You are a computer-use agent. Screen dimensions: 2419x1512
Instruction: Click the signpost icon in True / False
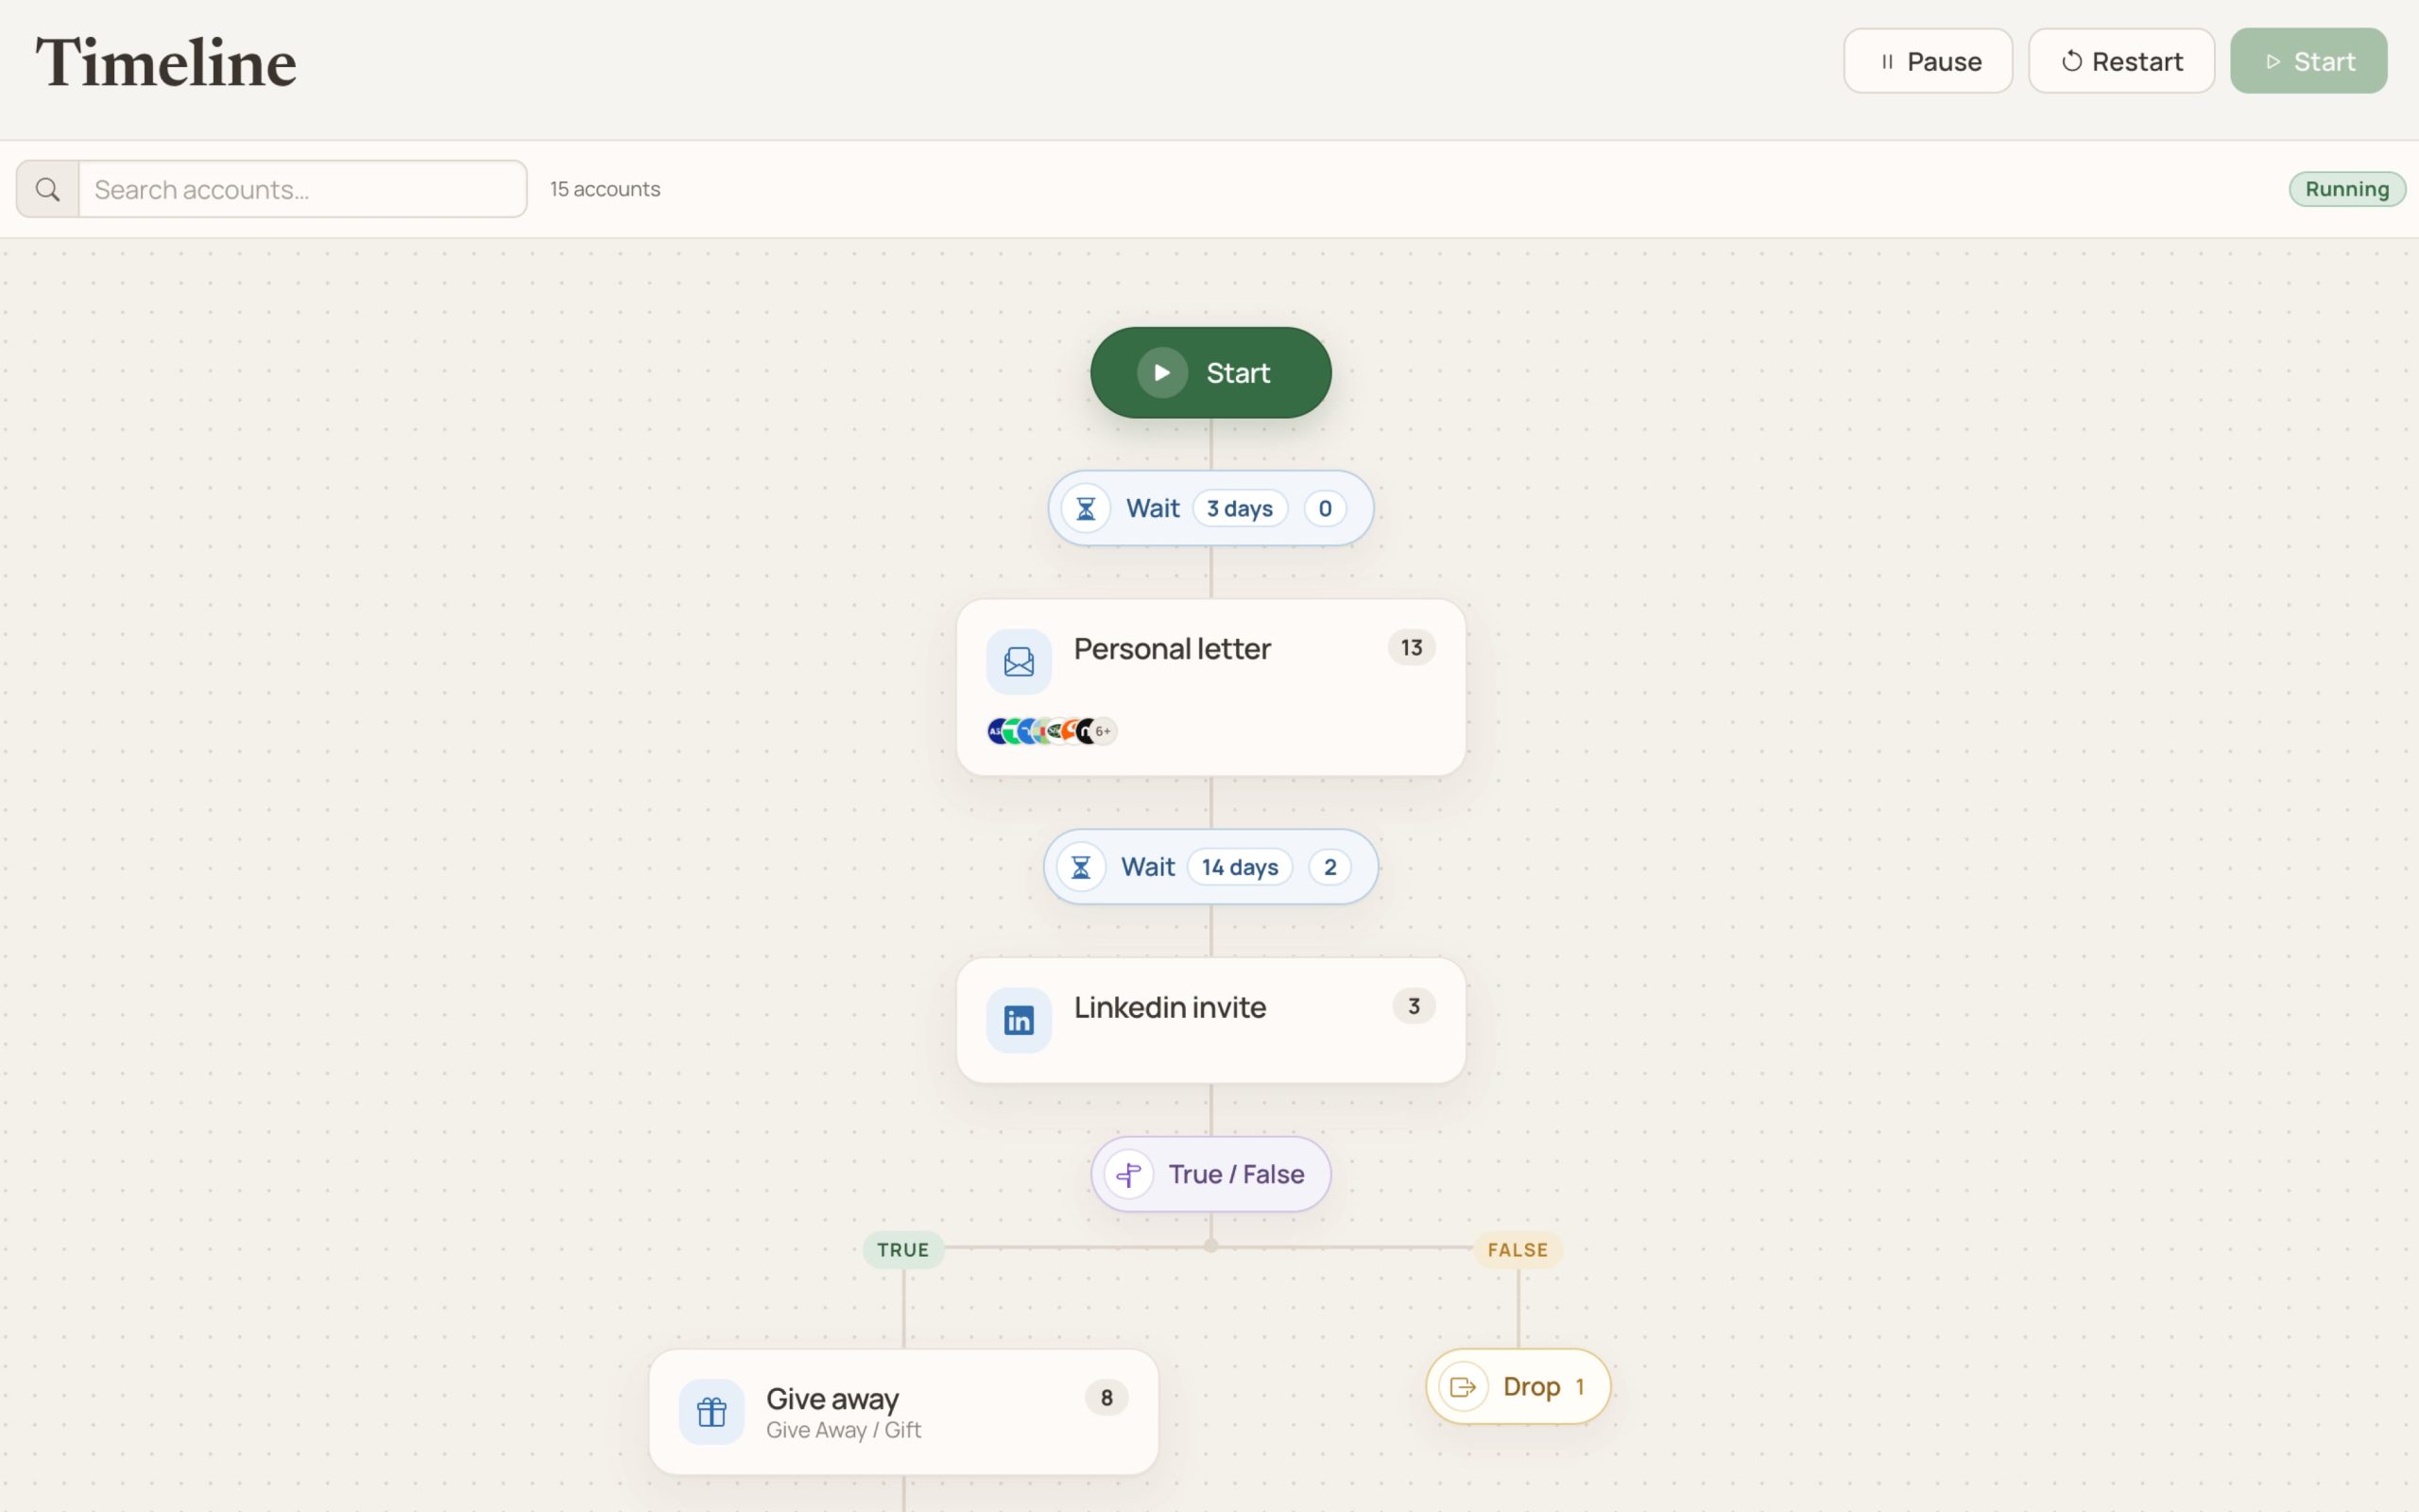1128,1175
